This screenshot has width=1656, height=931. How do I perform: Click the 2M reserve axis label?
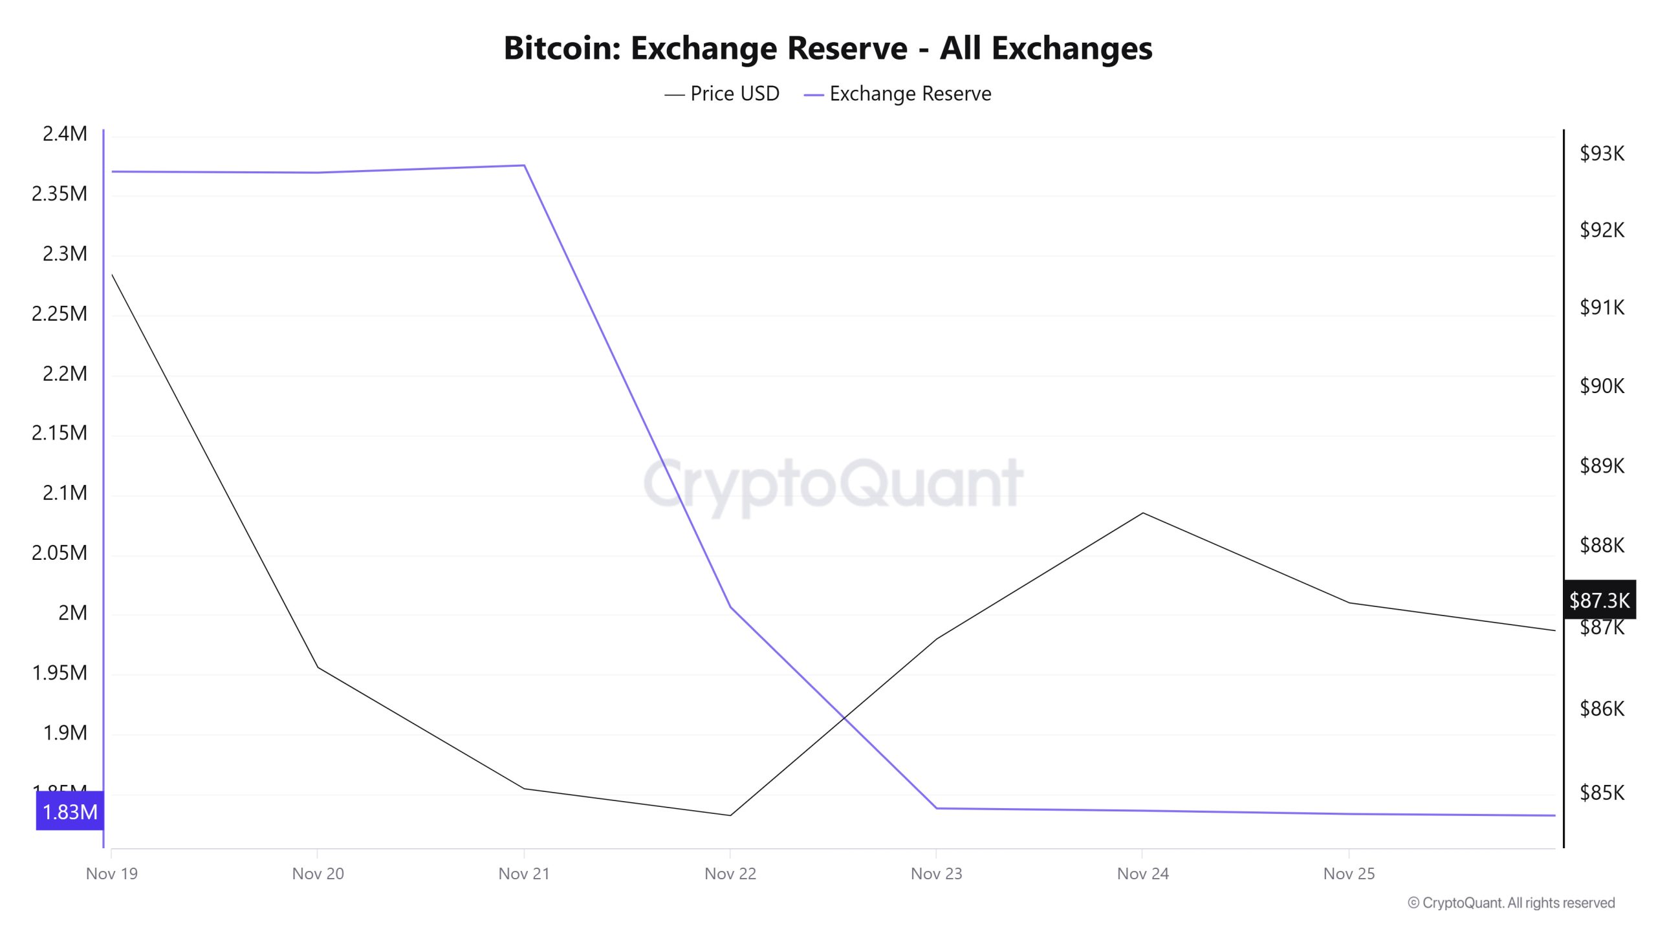[x=72, y=612]
